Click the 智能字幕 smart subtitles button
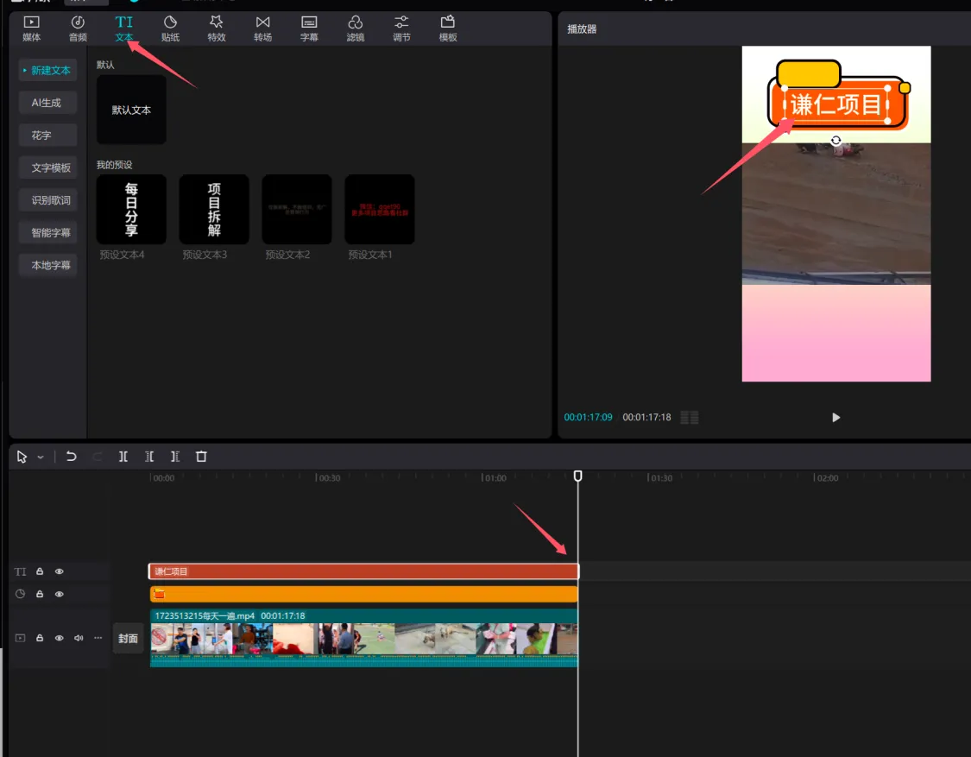 (50, 232)
